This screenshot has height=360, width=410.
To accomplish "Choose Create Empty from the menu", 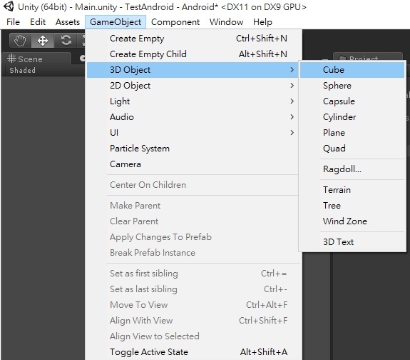I will (193, 39).
